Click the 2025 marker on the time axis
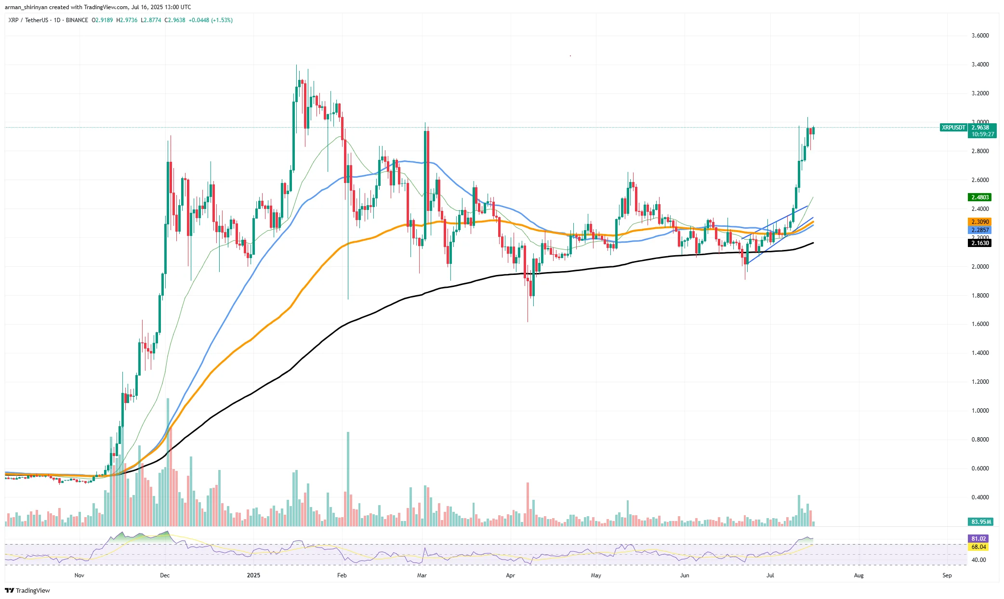1004x599 pixels. 253,575
